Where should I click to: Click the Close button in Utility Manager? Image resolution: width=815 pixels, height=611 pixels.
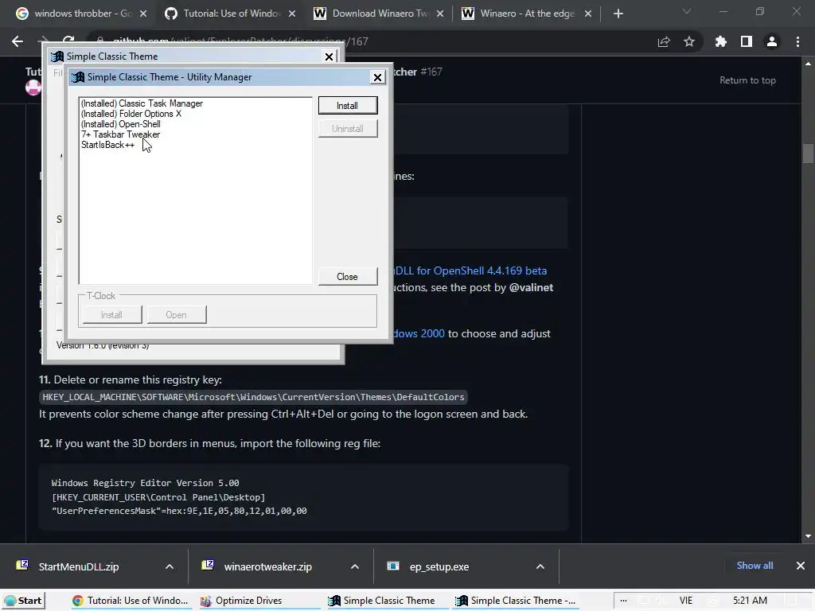point(347,277)
